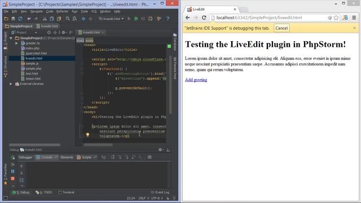Click the Copy toolbar icon
The image size is (361, 203).
52,19
